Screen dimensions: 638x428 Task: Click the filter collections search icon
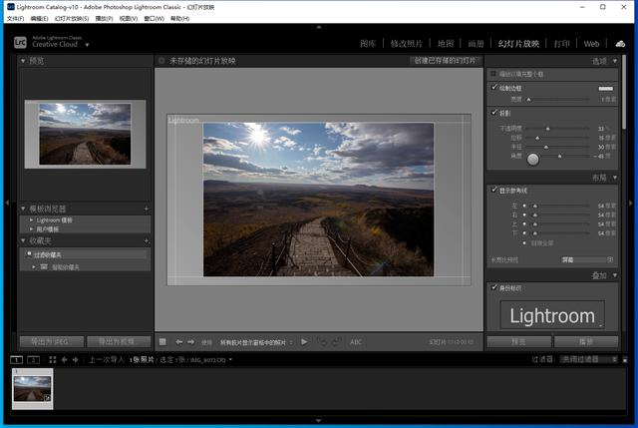[29, 254]
